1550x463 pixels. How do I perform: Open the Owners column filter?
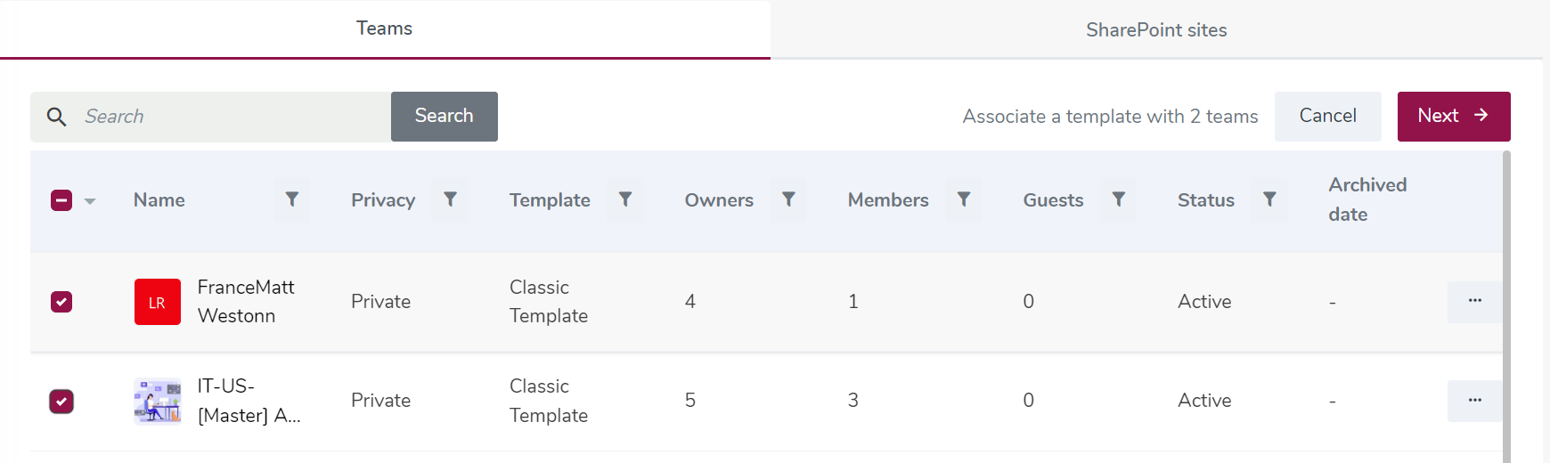[788, 199]
